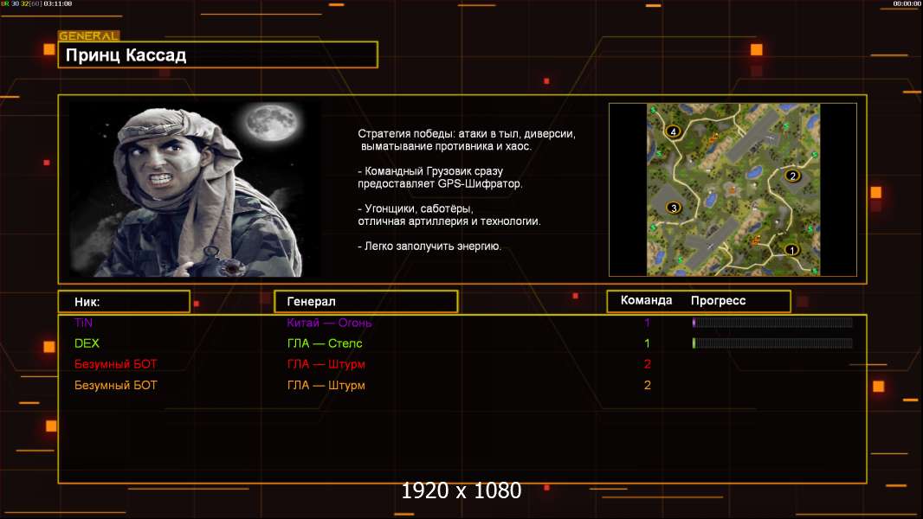Image resolution: width=923 pixels, height=519 pixels.
Task: Click general 'ГЛА — Стелс'
Action: click(x=325, y=343)
